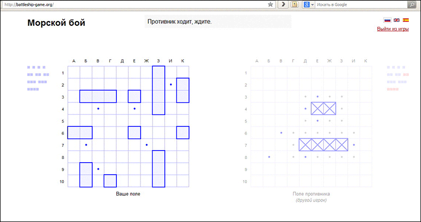Switch language with the Spanish flag
This screenshot has width=421, height=222.
pyautogui.click(x=406, y=20)
